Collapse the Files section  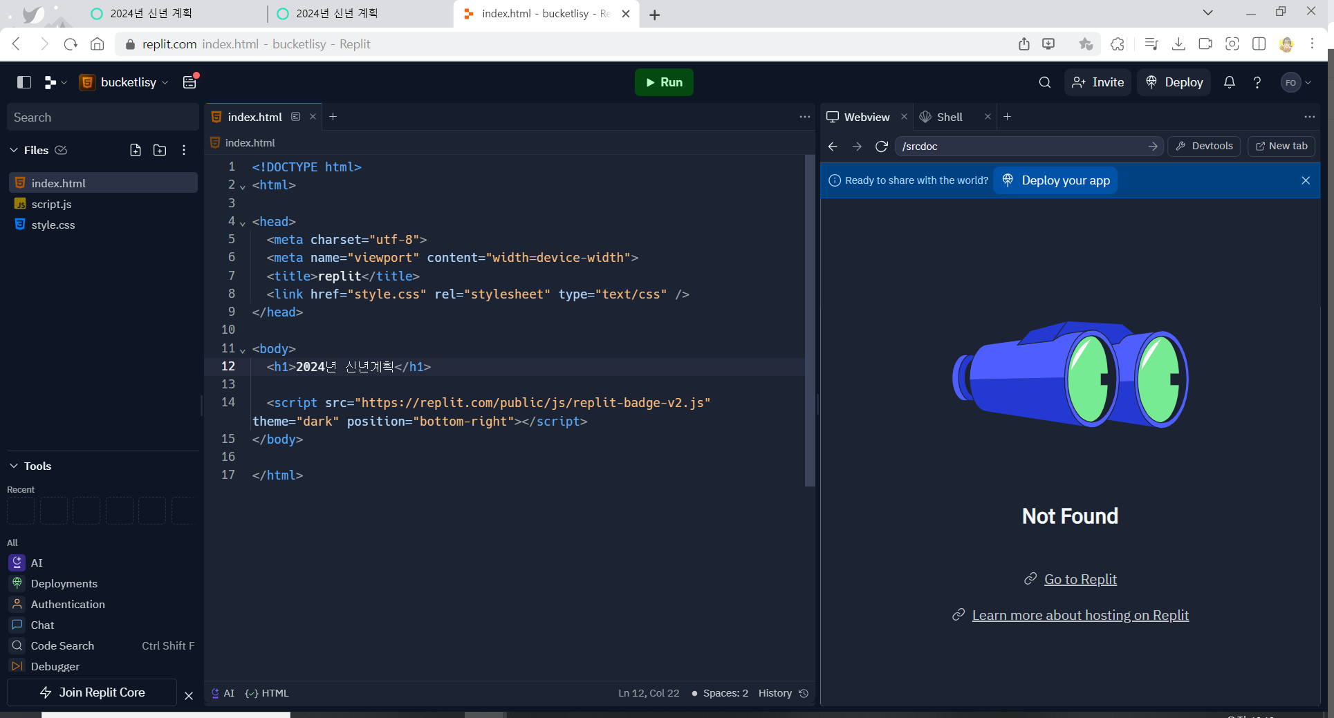coord(14,150)
